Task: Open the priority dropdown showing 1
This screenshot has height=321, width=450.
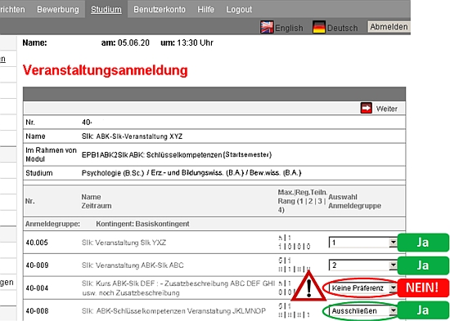Action: [x=362, y=243]
